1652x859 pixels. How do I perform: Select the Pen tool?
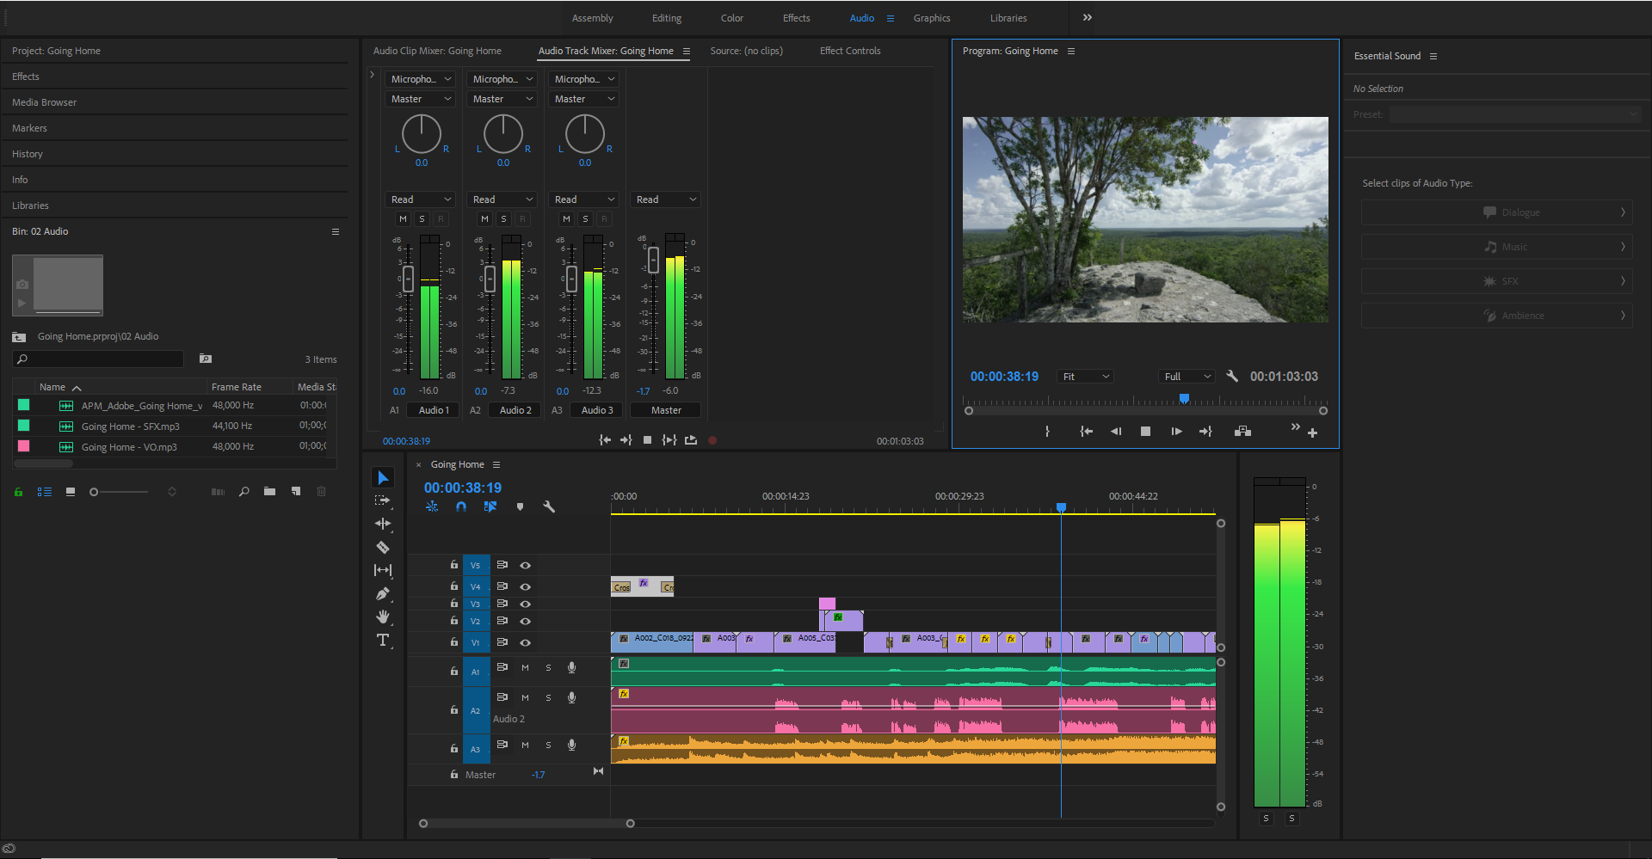[x=383, y=593]
